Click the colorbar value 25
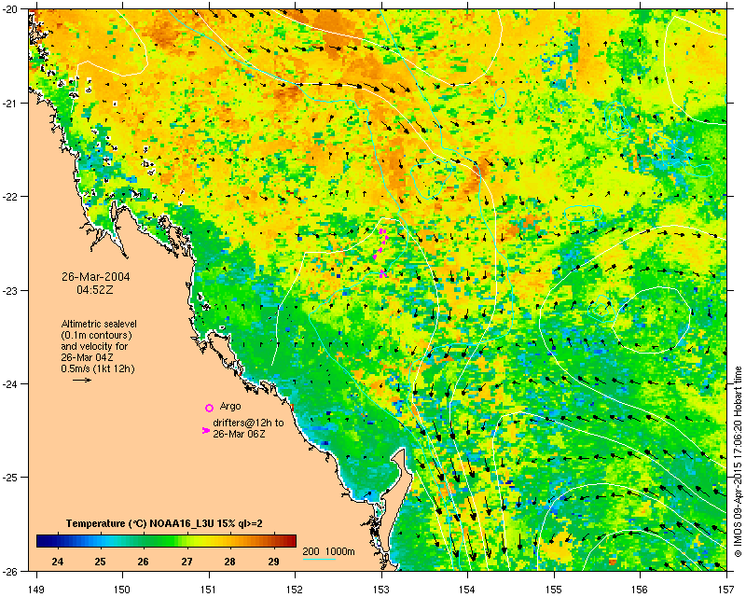This screenshot has width=746, height=597. 100,562
